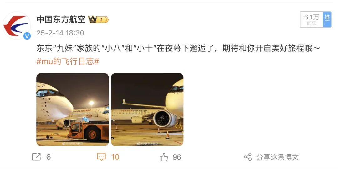Open second photo showing jet engine

[147, 109]
